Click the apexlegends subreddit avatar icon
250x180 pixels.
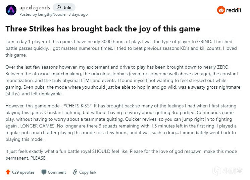(11, 10)
